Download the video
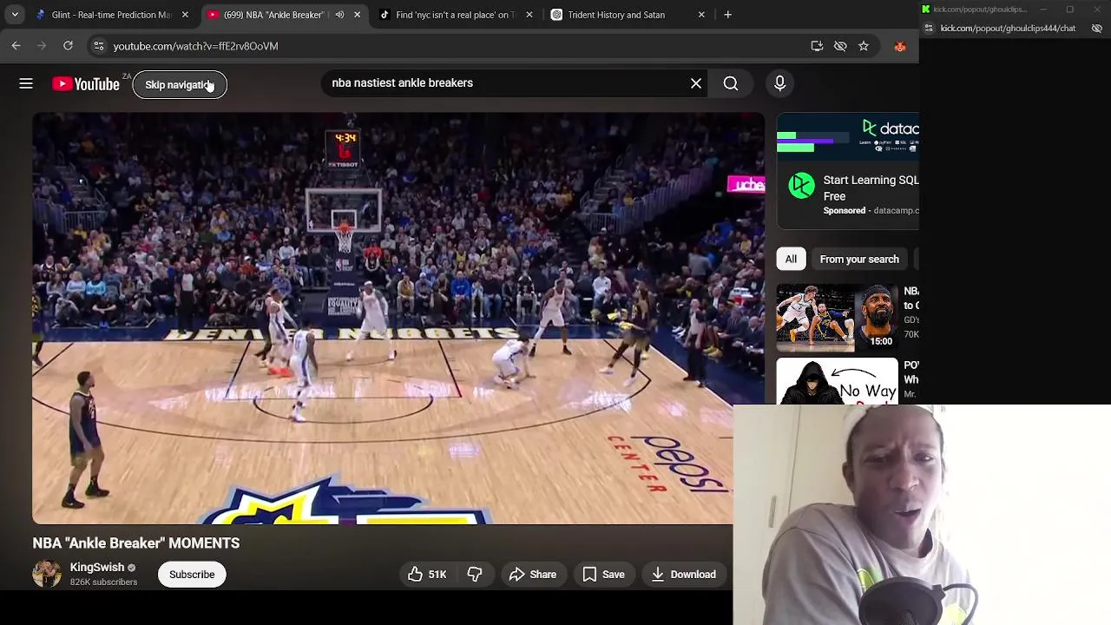 click(684, 574)
